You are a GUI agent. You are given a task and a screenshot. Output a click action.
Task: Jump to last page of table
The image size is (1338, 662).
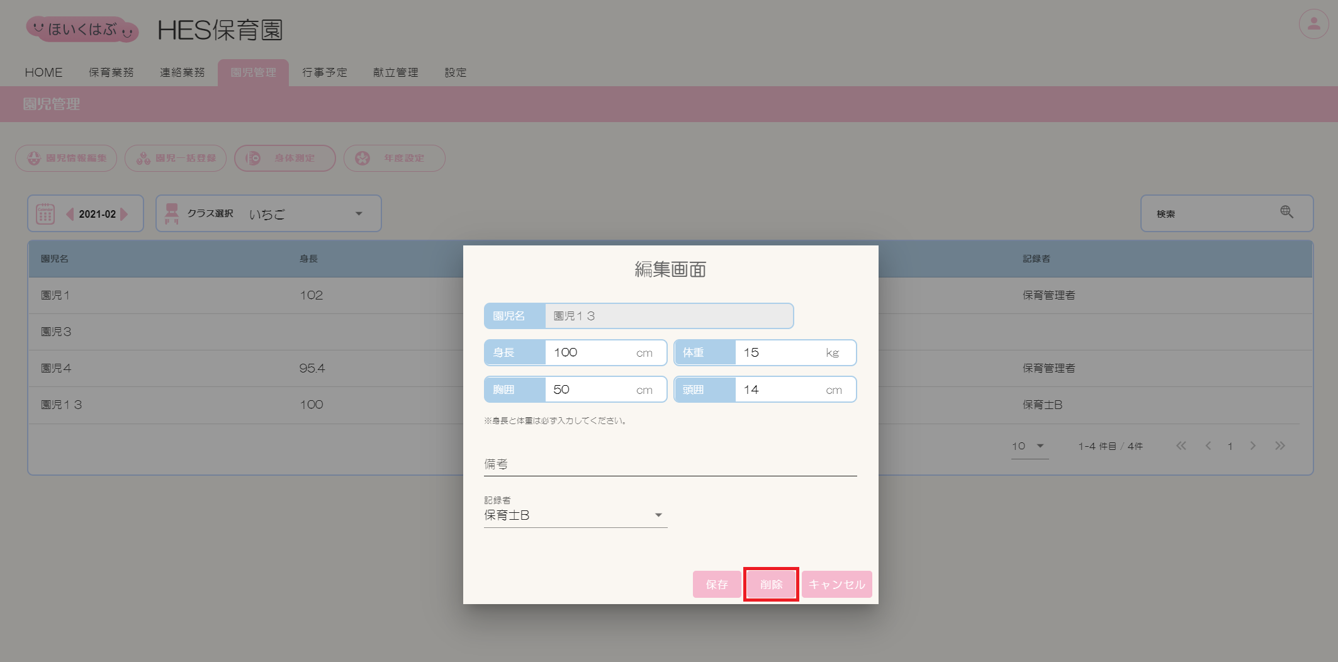(x=1279, y=446)
